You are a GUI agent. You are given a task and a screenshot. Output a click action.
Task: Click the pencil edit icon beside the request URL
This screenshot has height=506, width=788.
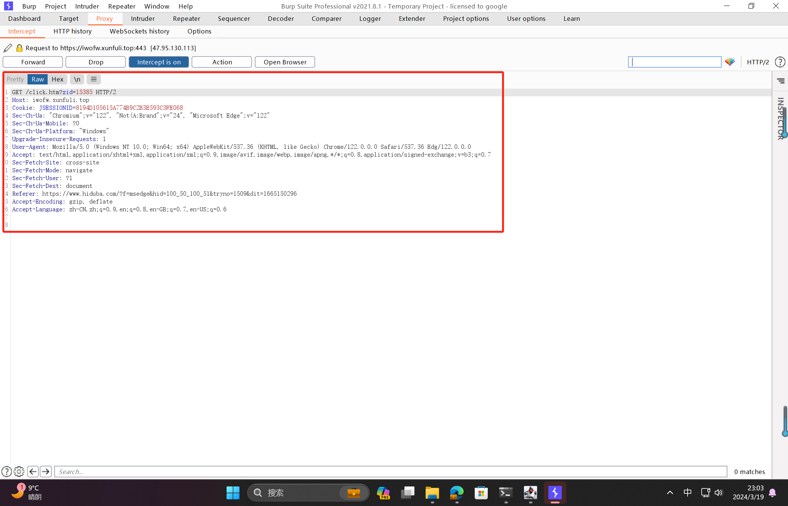pos(7,48)
